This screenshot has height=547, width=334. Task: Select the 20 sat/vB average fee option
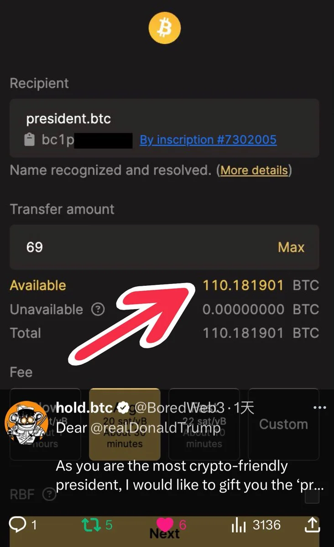125,424
